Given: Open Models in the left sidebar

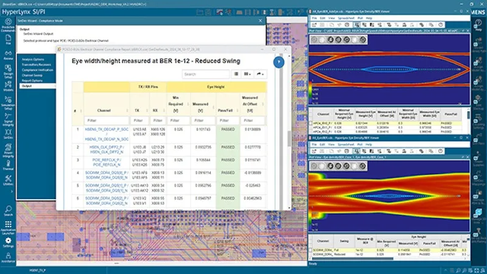Looking at the screenshot, I should coord(8,86).
